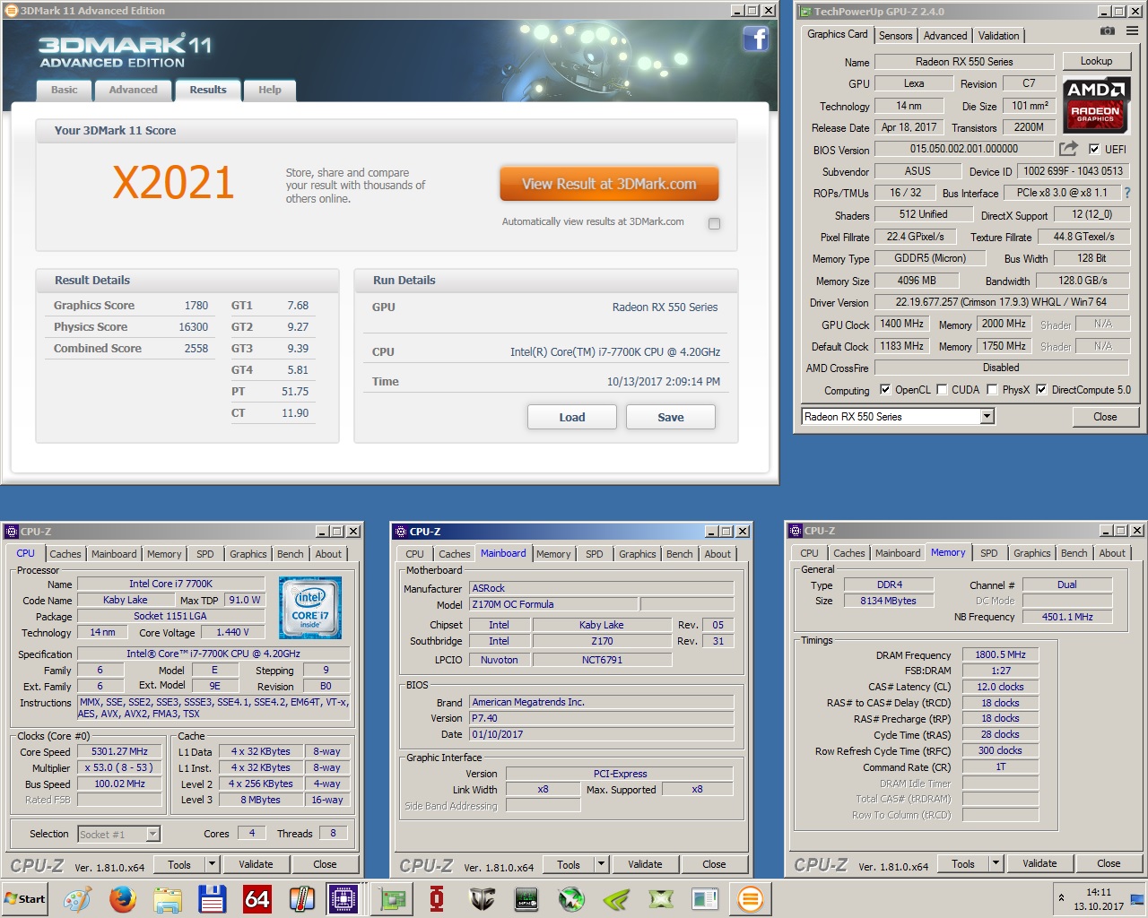Click the Load button in Run Details
Screen dimensions: 1148x918
[572, 418]
